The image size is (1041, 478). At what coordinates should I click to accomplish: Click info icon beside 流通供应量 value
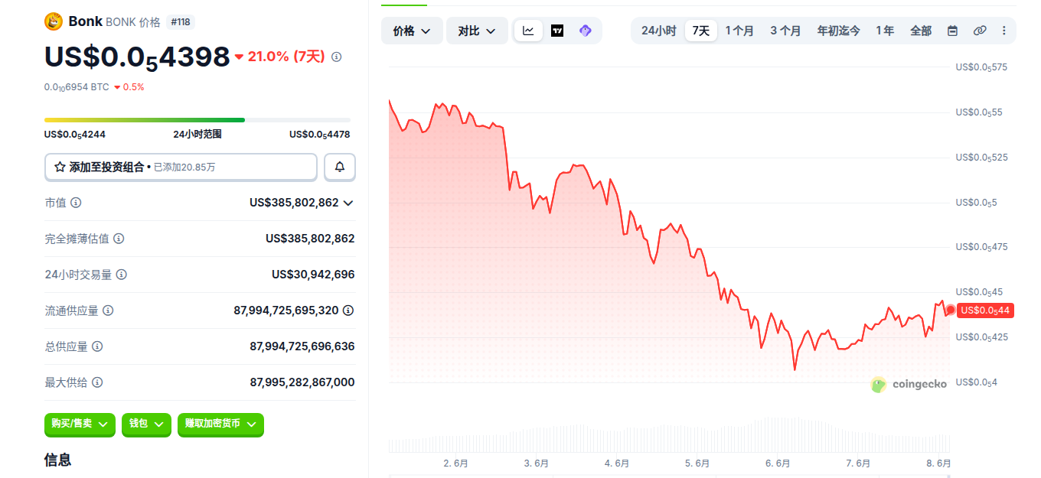pyautogui.click(x=348, y=311)
